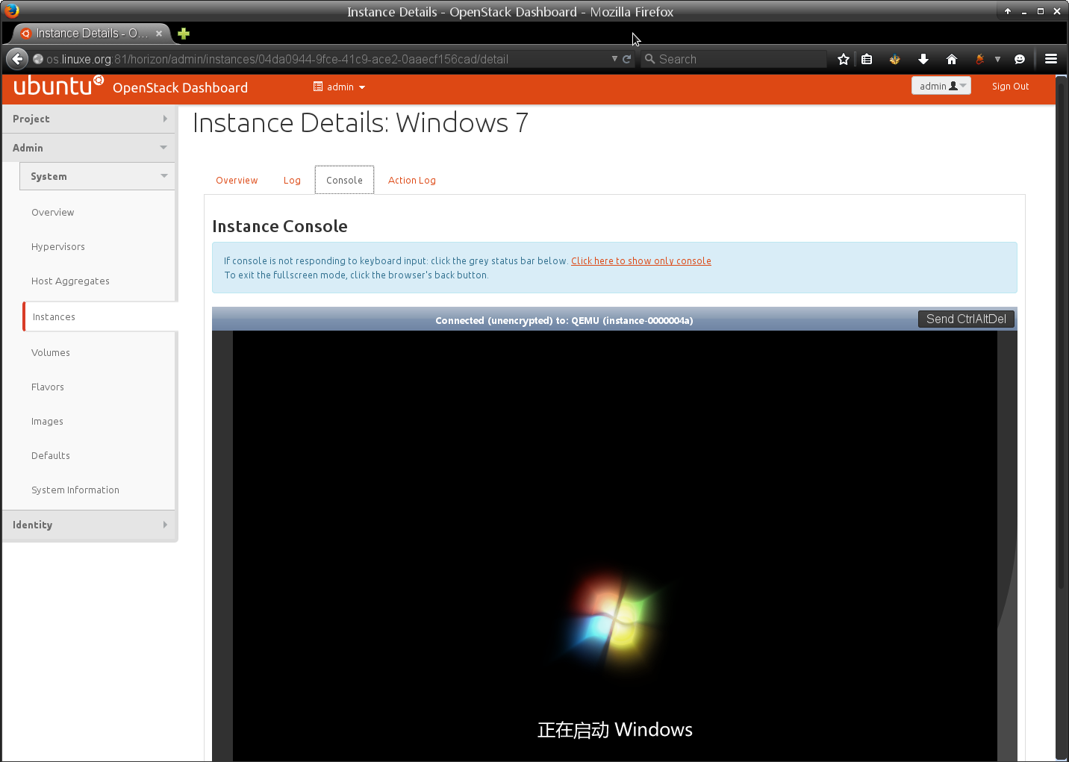Open the Images page
This screenshot has width=1069, height=762.
47,422
